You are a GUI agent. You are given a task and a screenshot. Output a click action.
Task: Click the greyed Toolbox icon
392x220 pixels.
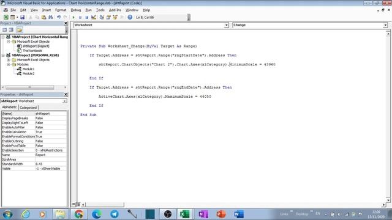click(122, 17)
